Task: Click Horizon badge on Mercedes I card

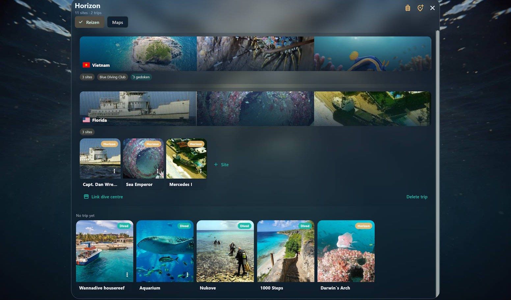Action: click(x=196, y=144)
